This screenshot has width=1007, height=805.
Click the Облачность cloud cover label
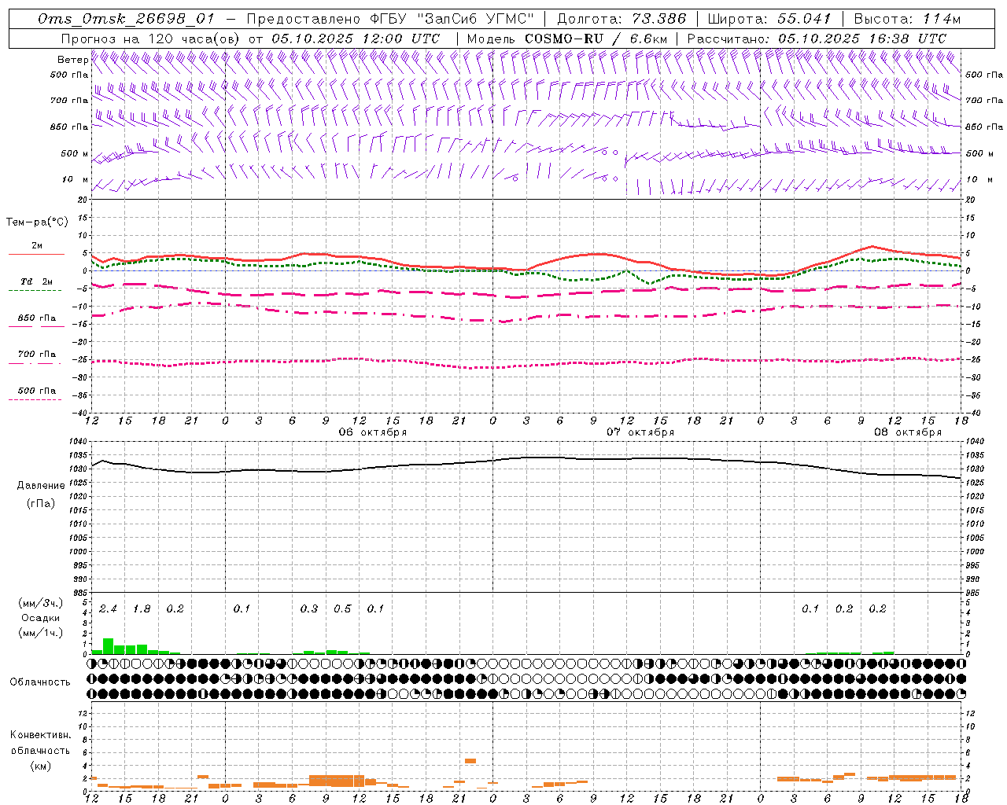coord(40,682)
